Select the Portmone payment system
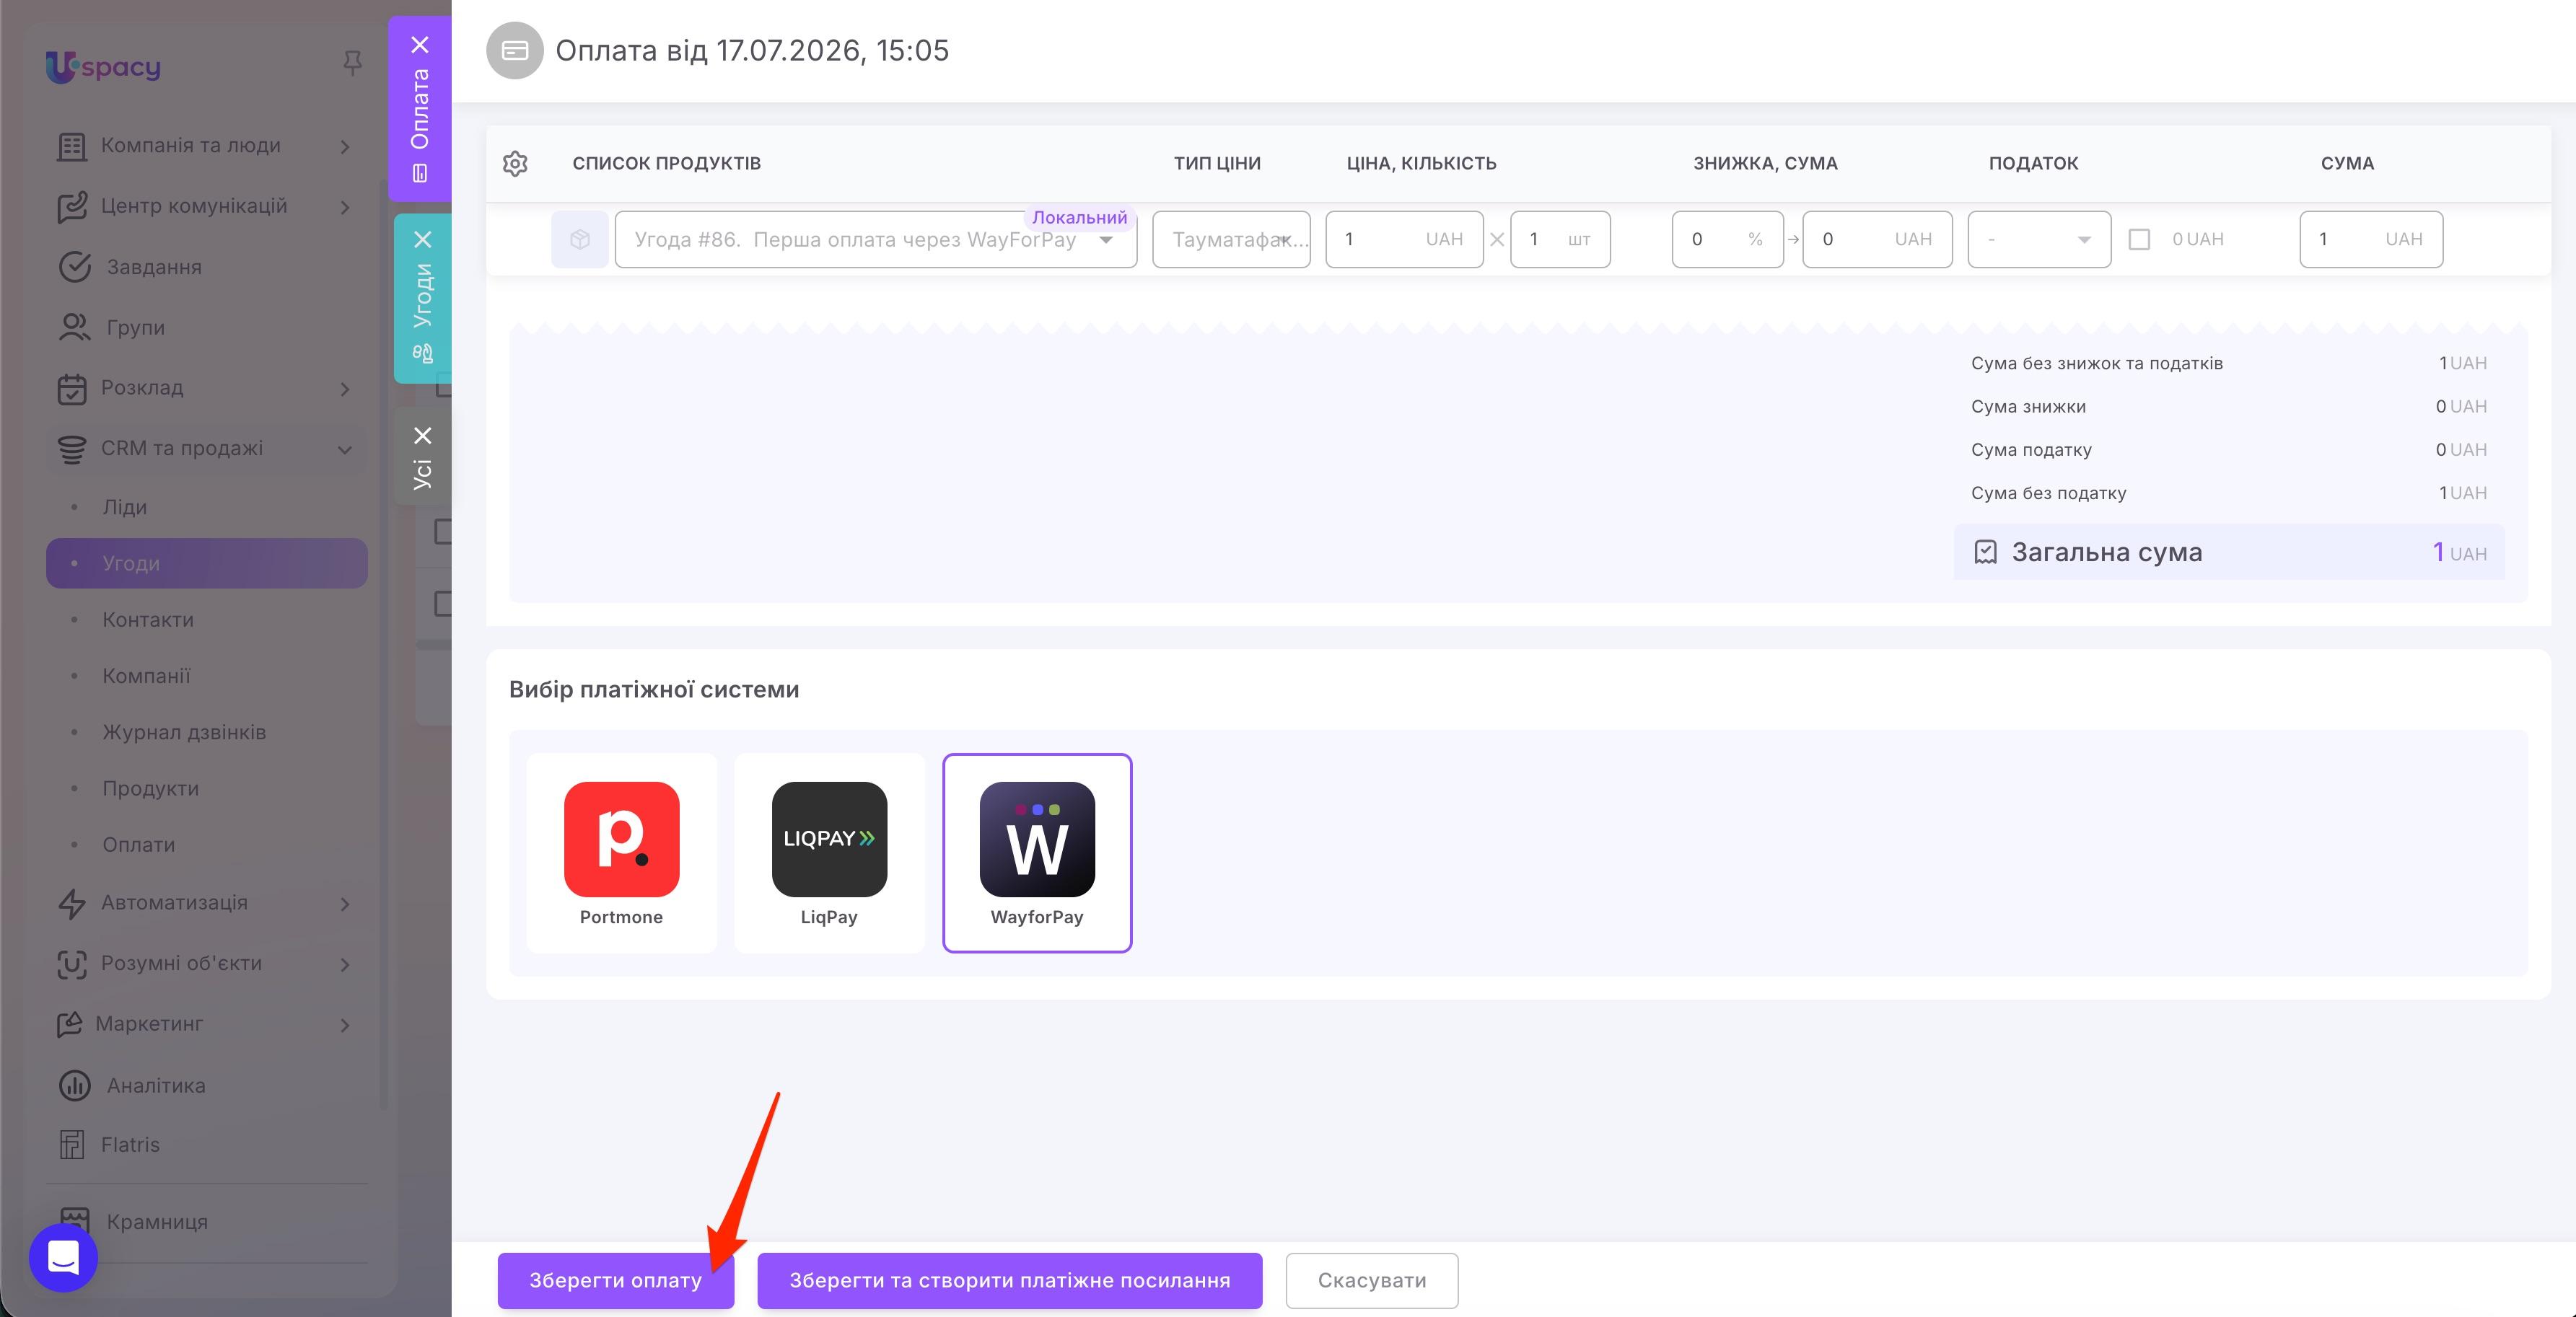 [621, 853]
